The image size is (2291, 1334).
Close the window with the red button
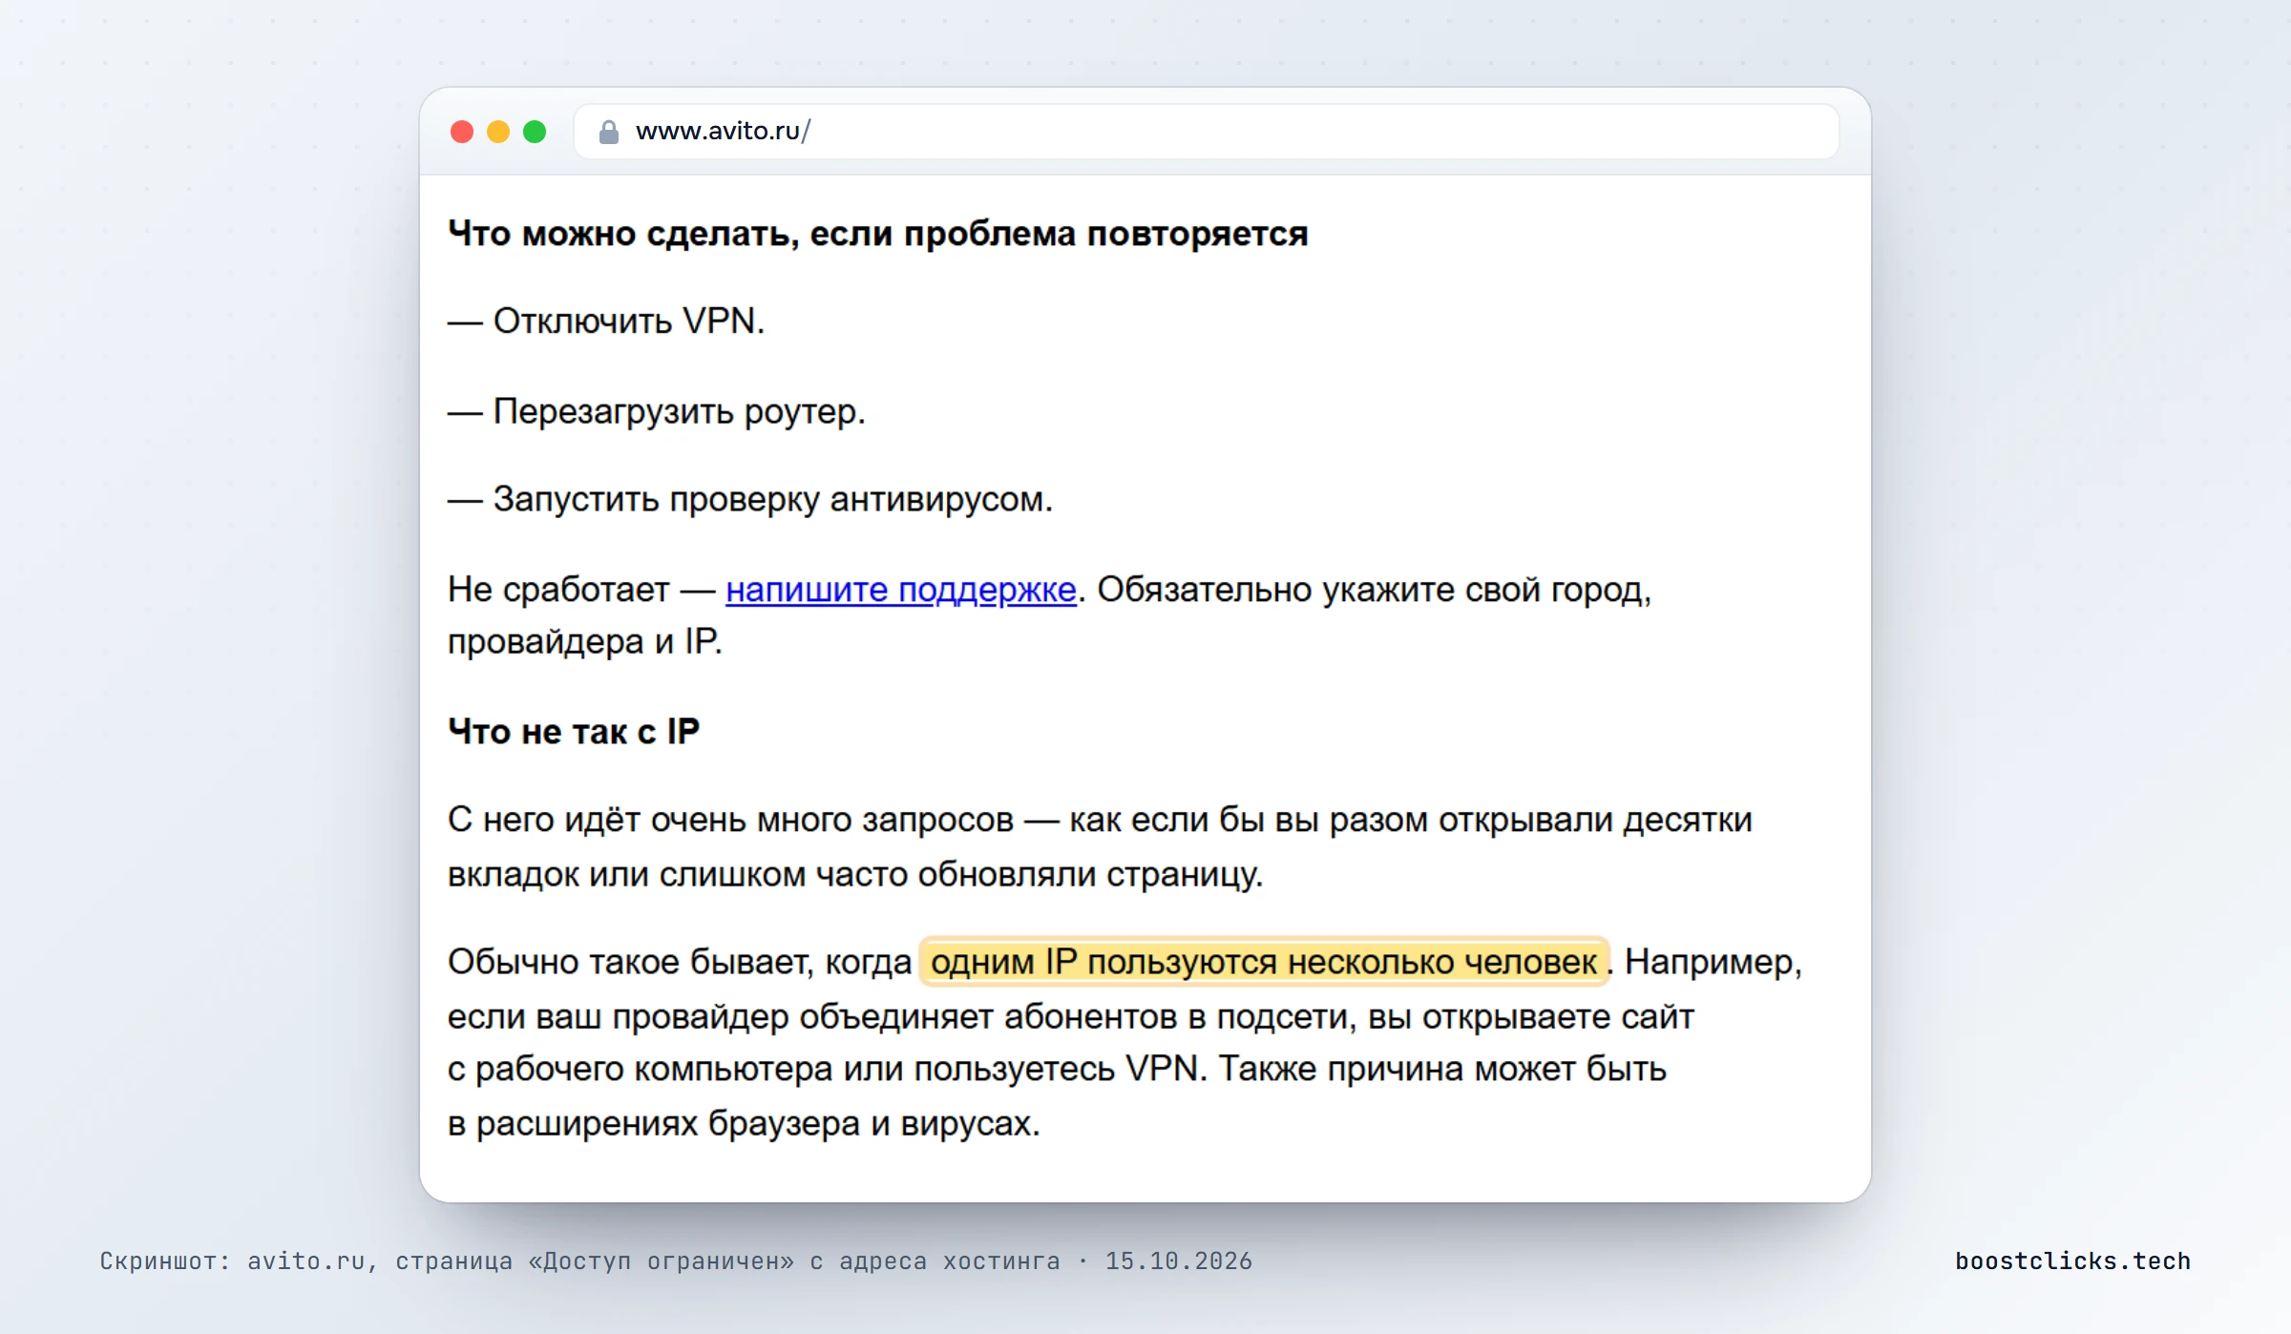click(x=462, y=132)
